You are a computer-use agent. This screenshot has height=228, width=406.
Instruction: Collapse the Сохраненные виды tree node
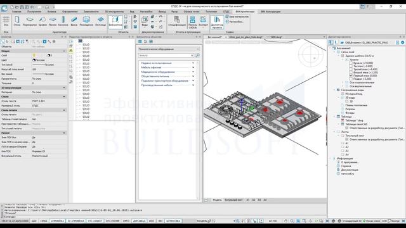click(x=334, y=90)
